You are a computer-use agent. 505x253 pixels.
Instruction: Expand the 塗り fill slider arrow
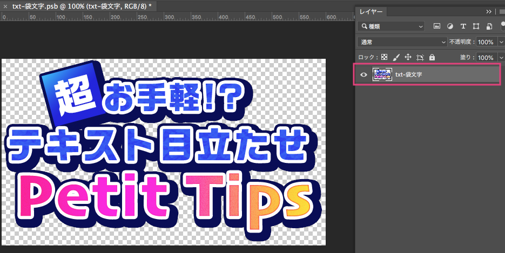point(501,58)
